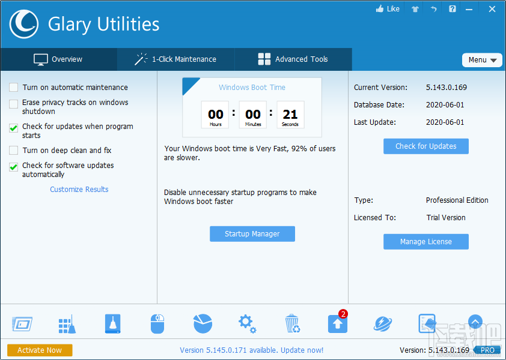Click the Uninstaller trash bin icon
Viewport: 506px width, 360px height.
(292, 323)
